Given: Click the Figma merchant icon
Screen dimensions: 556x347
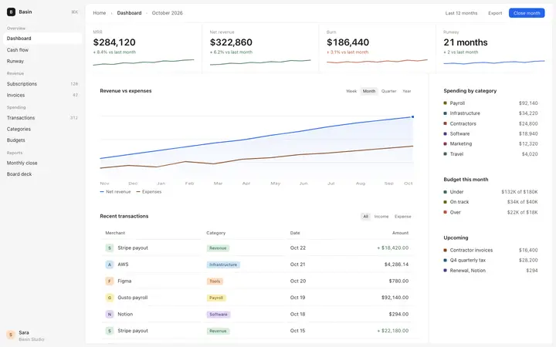Looking at the screenshot, I should pyautogui.click(x=110, y=281).
